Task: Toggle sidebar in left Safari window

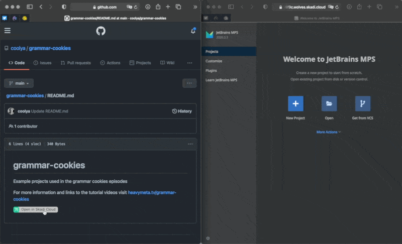Action: tap(30, 7)
